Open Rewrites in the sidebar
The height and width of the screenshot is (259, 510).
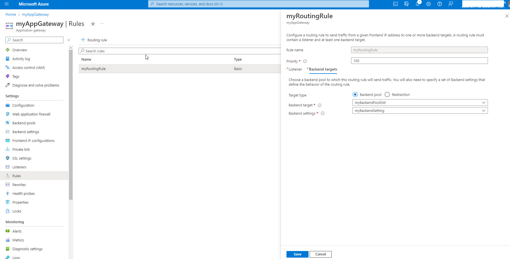19,185
